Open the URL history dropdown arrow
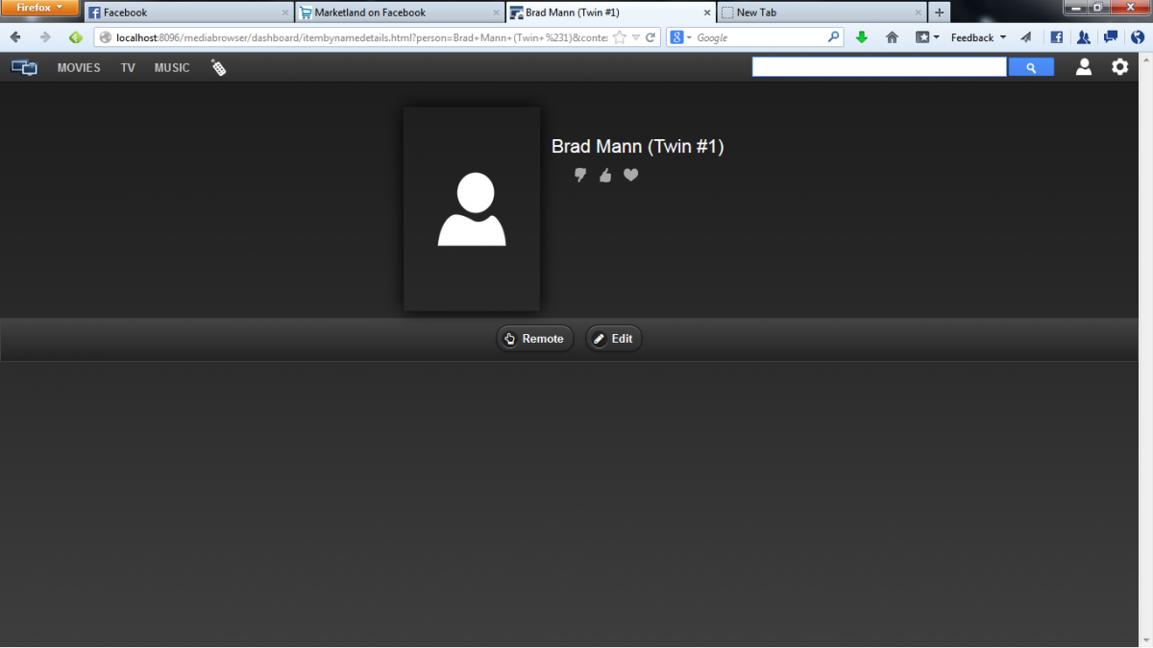Viewport: 1153px width, 648px height. tap(636, 37)
